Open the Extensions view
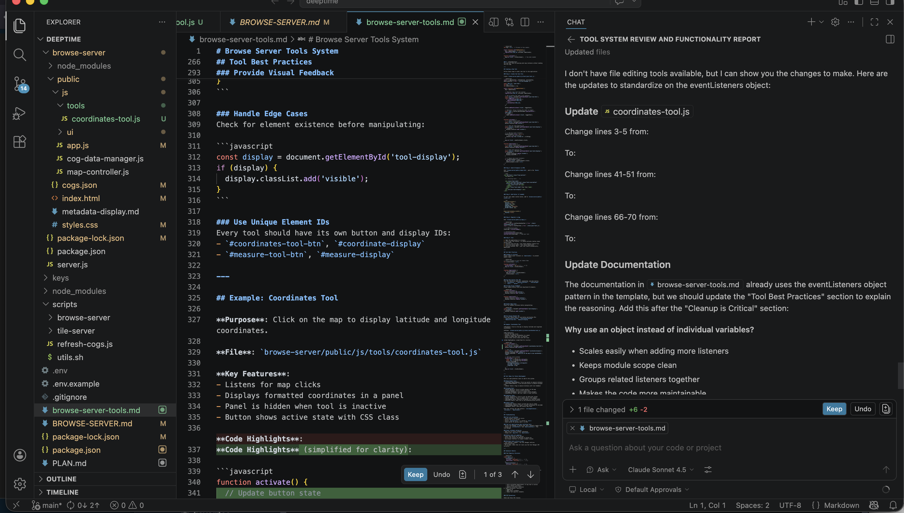This screenshot has width=904, height=513. (19, 141)
